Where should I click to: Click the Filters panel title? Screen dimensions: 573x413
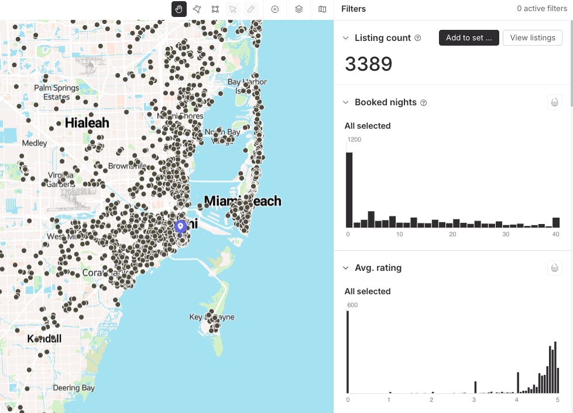(x=354, y=9)
